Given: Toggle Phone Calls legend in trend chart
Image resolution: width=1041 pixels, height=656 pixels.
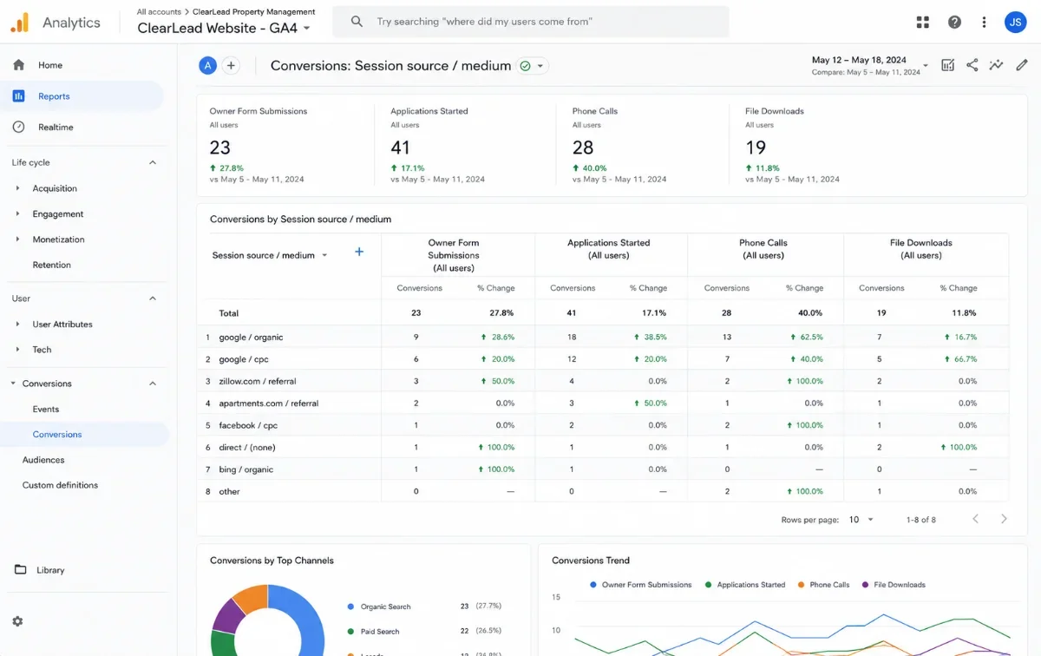Looking at the screenshot, I should (823, 585).
